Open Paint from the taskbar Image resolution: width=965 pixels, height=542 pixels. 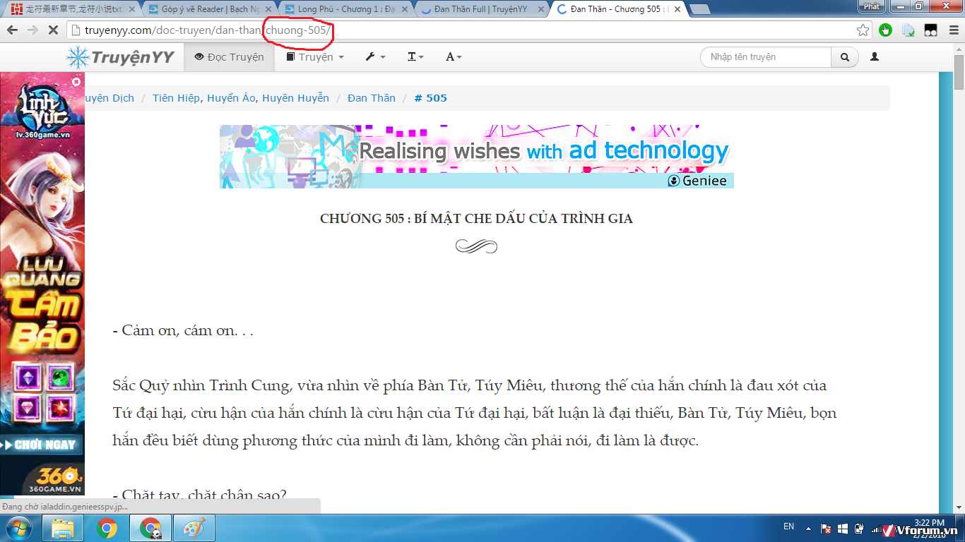[193, 528]
